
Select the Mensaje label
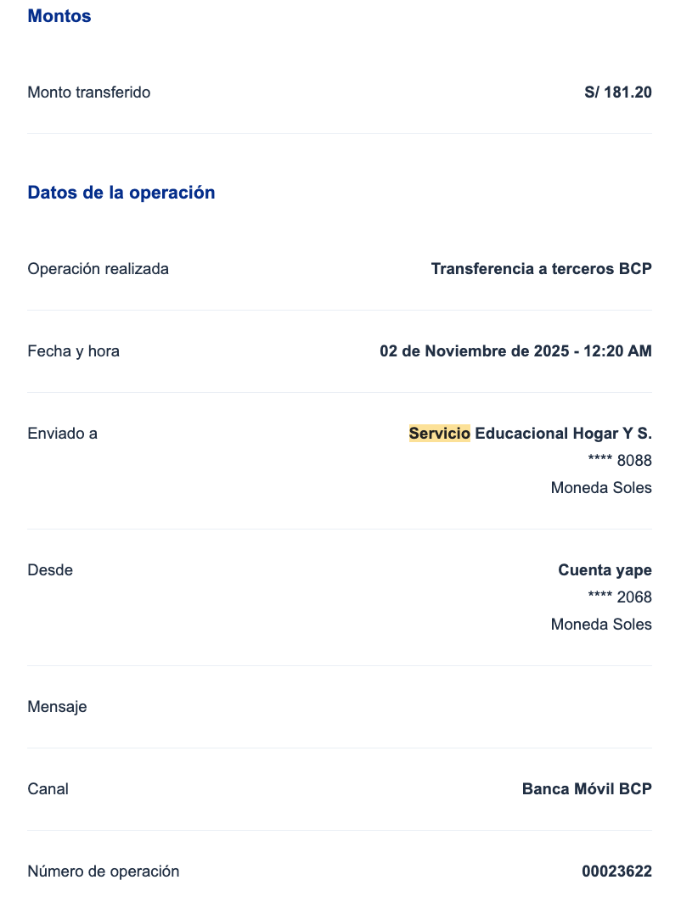click(x=57, y=707)
